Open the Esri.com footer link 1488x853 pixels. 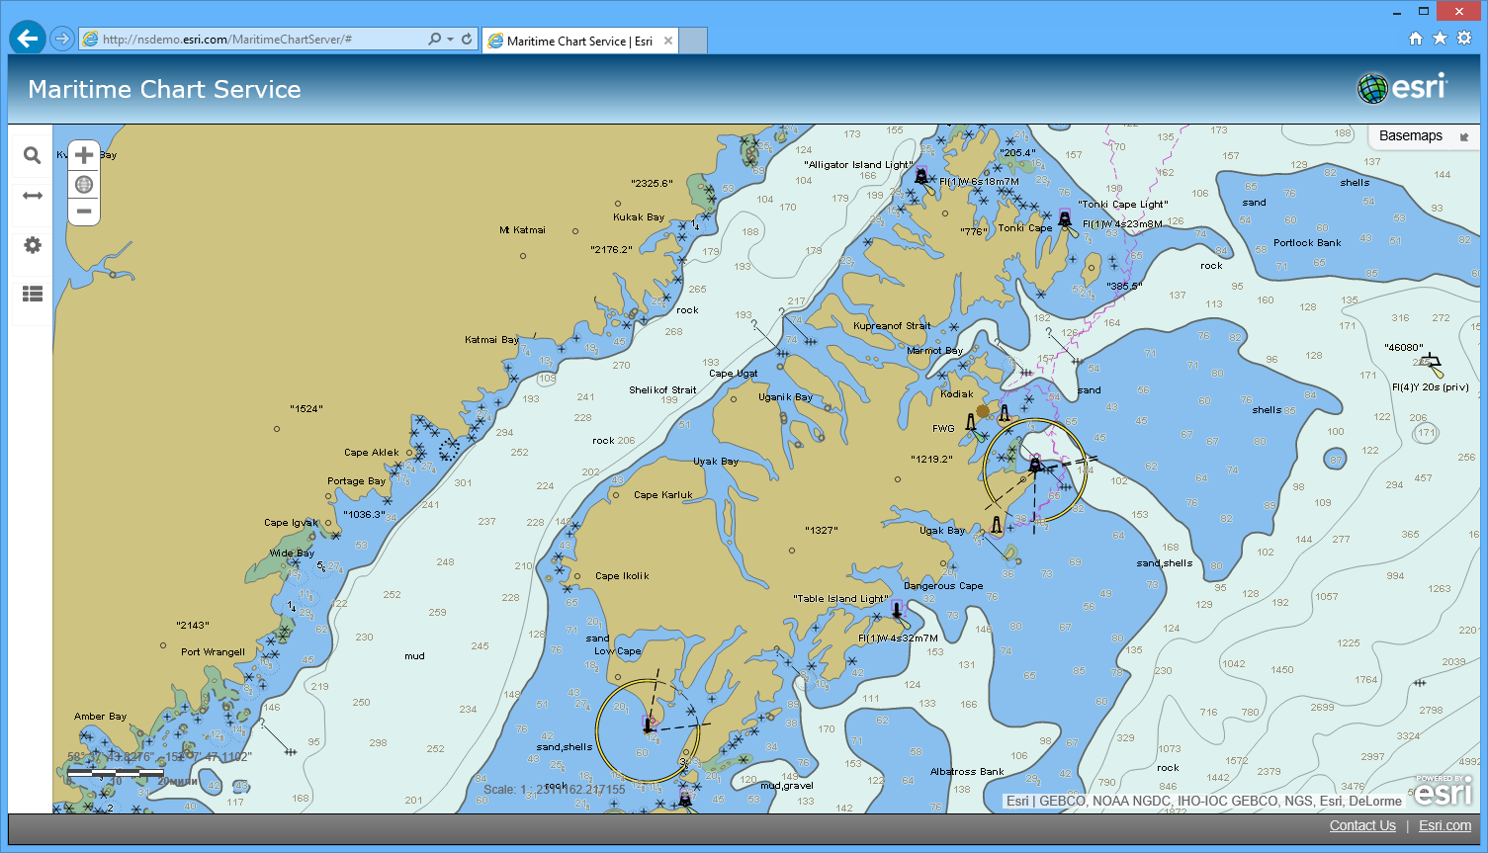1444,825
